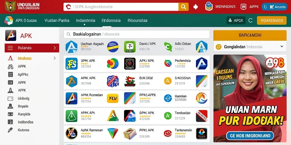Viewport: 291px width, 145px height.
Task: Open the APhK Rcotedan app icon
Action: 71,98
